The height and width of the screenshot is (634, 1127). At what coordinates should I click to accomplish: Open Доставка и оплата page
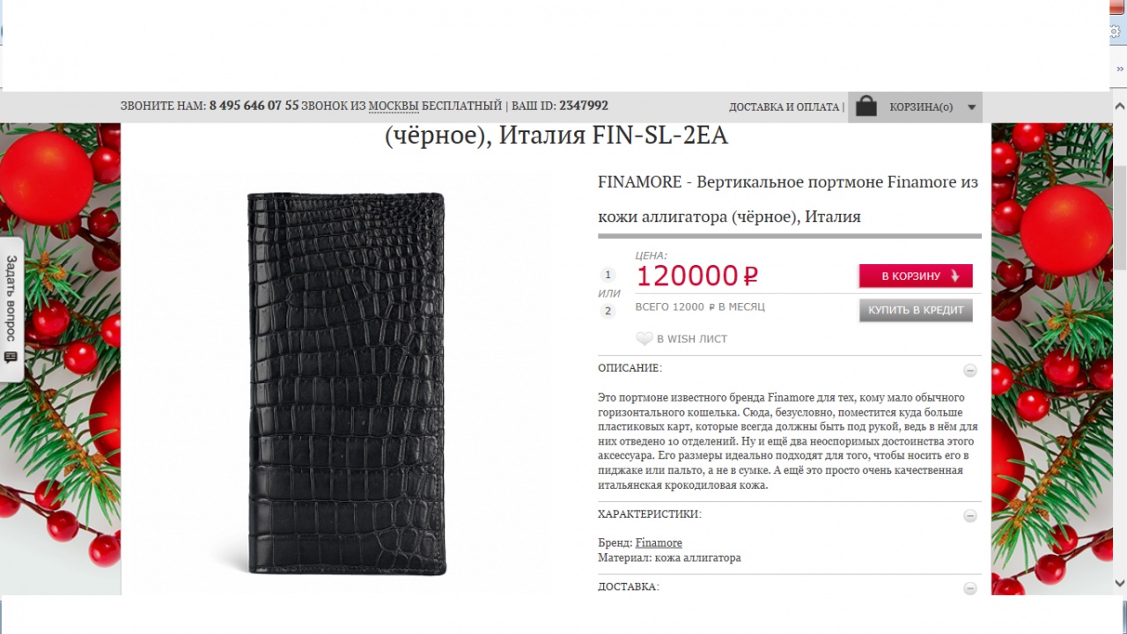(784, 107)
